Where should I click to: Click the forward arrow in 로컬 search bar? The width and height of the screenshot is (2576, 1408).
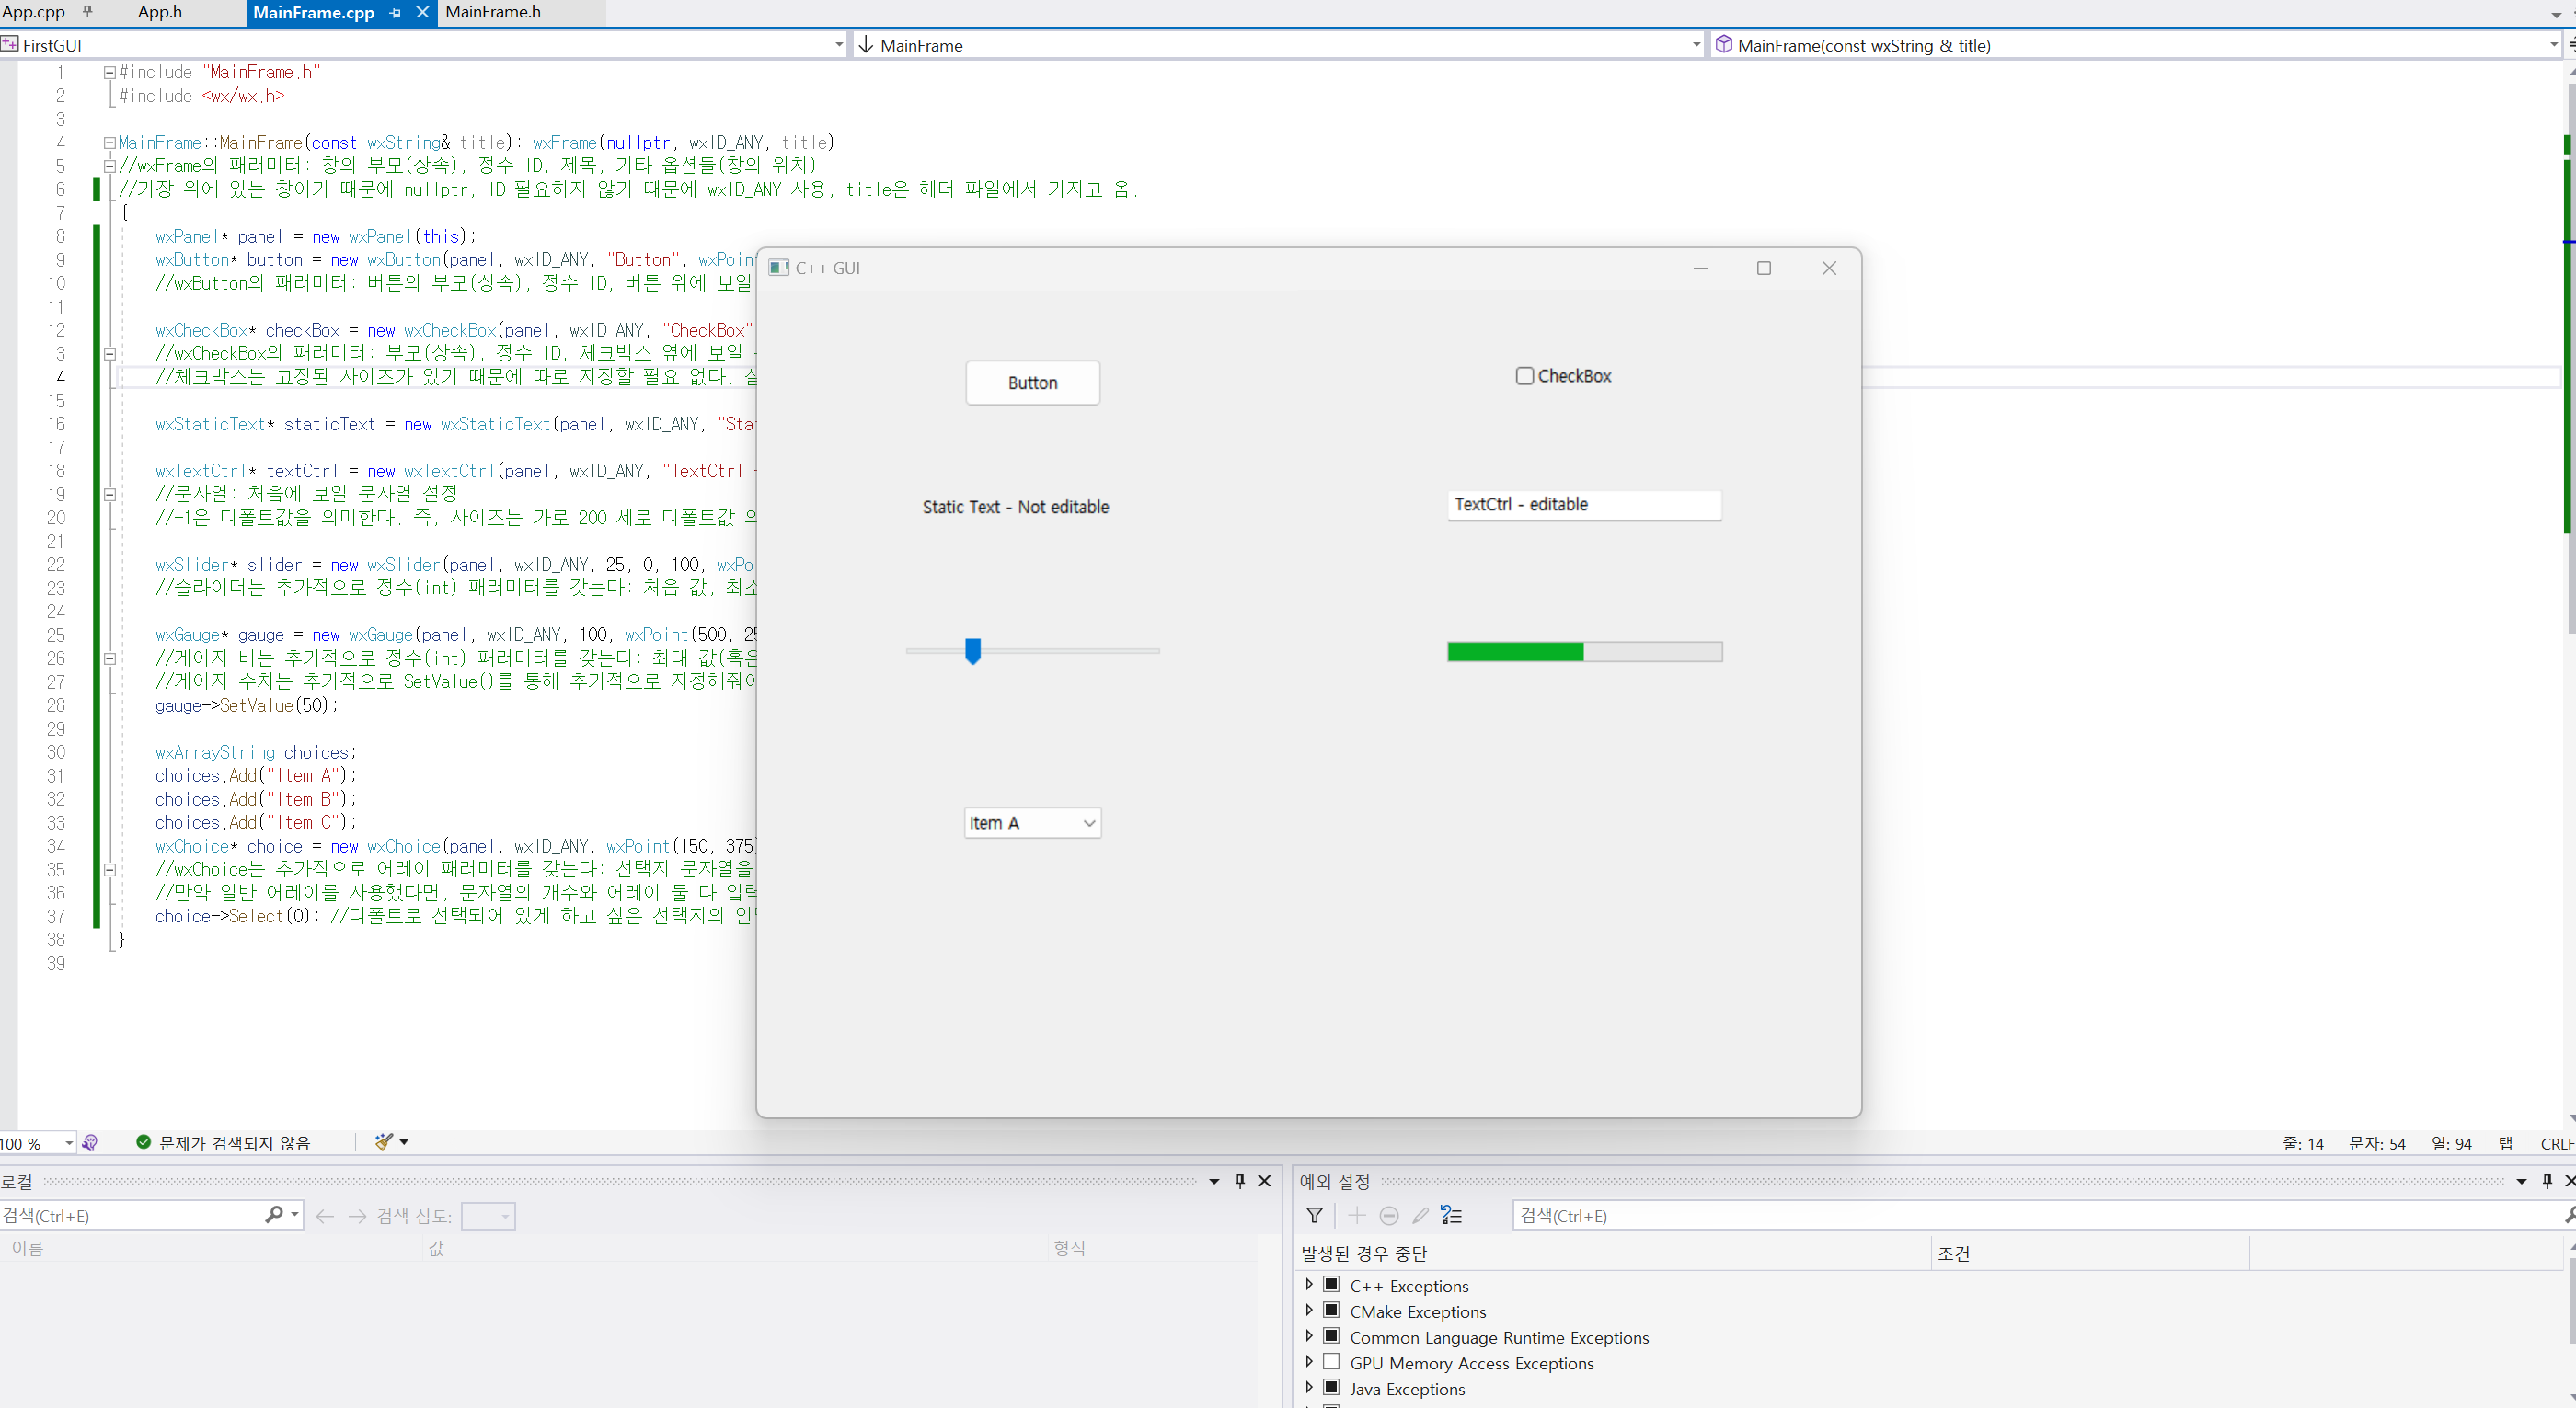357,1216
